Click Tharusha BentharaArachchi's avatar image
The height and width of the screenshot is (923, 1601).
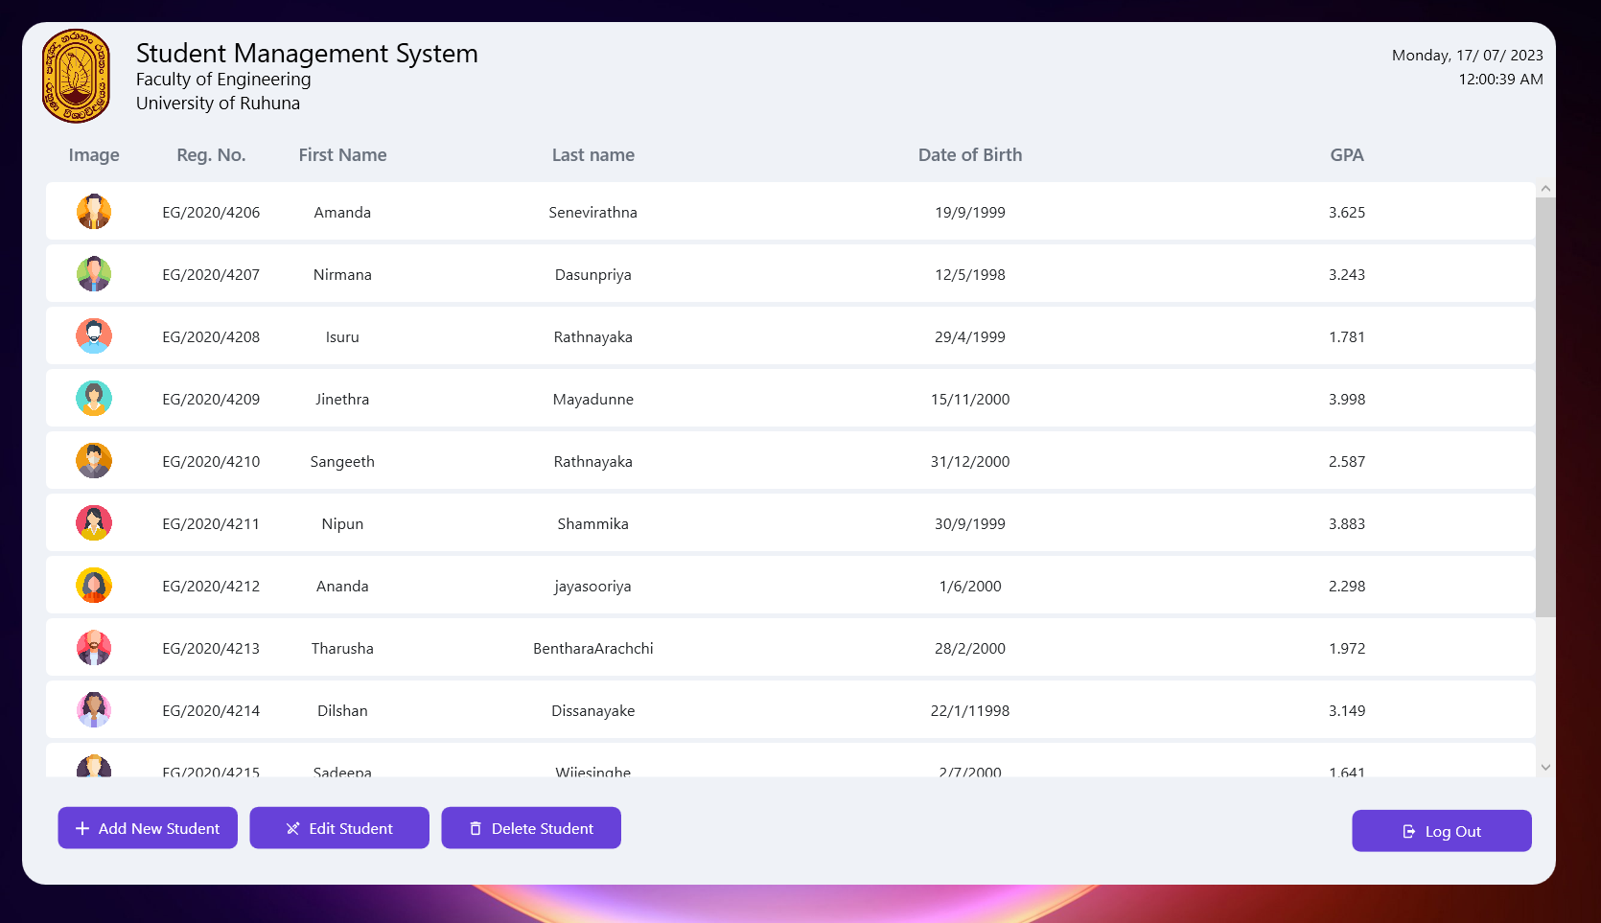[x=93, y=647]
